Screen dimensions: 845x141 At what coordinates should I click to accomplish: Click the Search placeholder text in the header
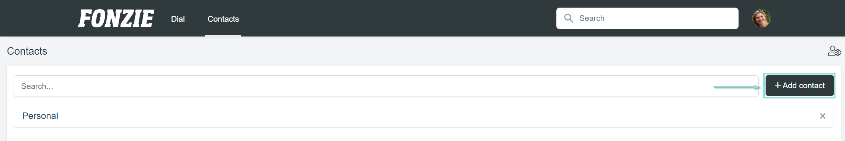click(x=592, y=18)
